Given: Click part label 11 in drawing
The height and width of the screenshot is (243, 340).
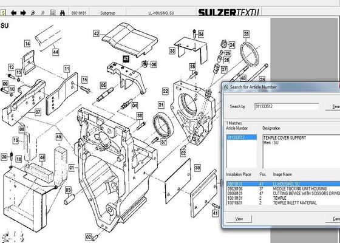Looking at the screenshot, I should [67, 69].
